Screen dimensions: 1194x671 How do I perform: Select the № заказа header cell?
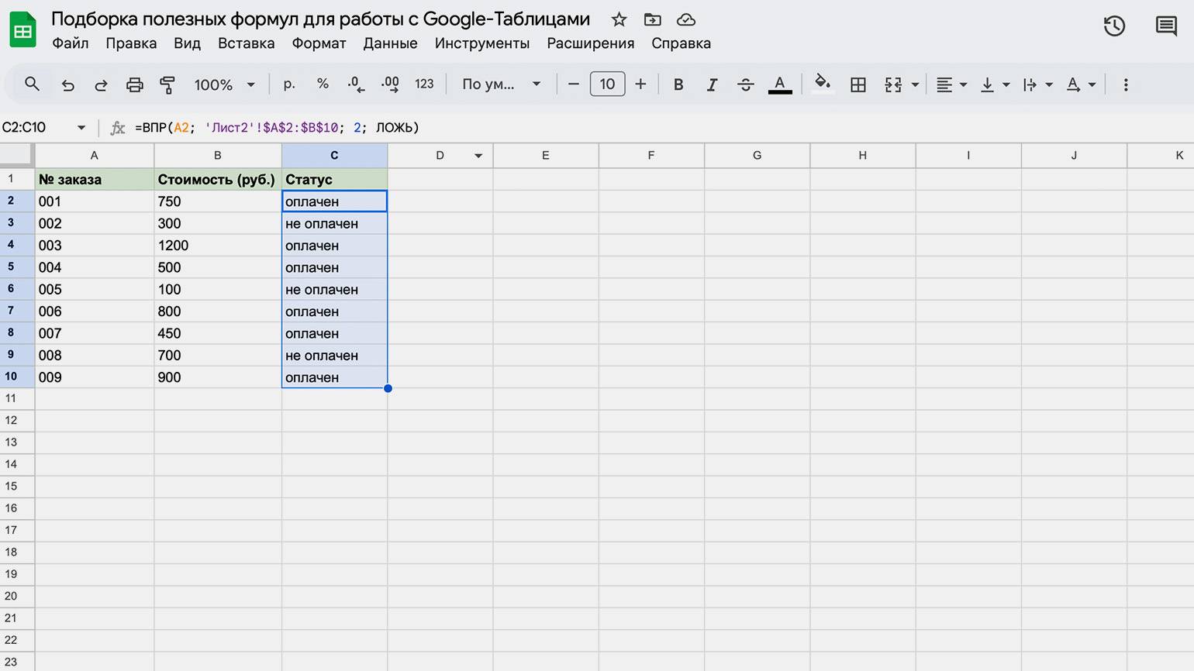point(95,179)
